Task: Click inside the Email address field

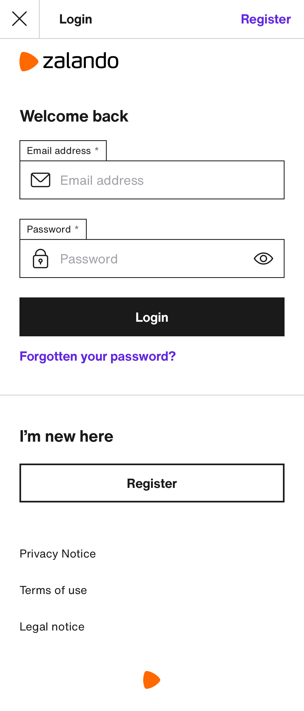Action: (x=152, y=180)
